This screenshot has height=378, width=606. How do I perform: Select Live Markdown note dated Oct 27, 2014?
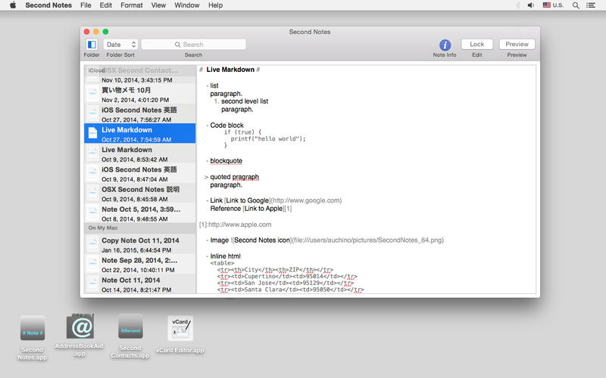(140, 134)
